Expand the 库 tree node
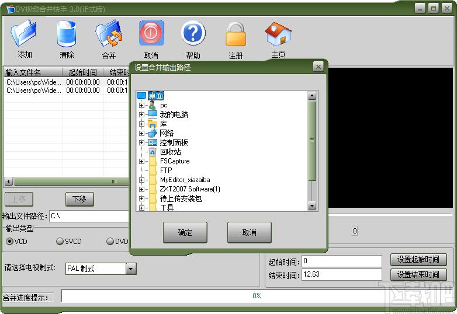 [x=141, y=124]
